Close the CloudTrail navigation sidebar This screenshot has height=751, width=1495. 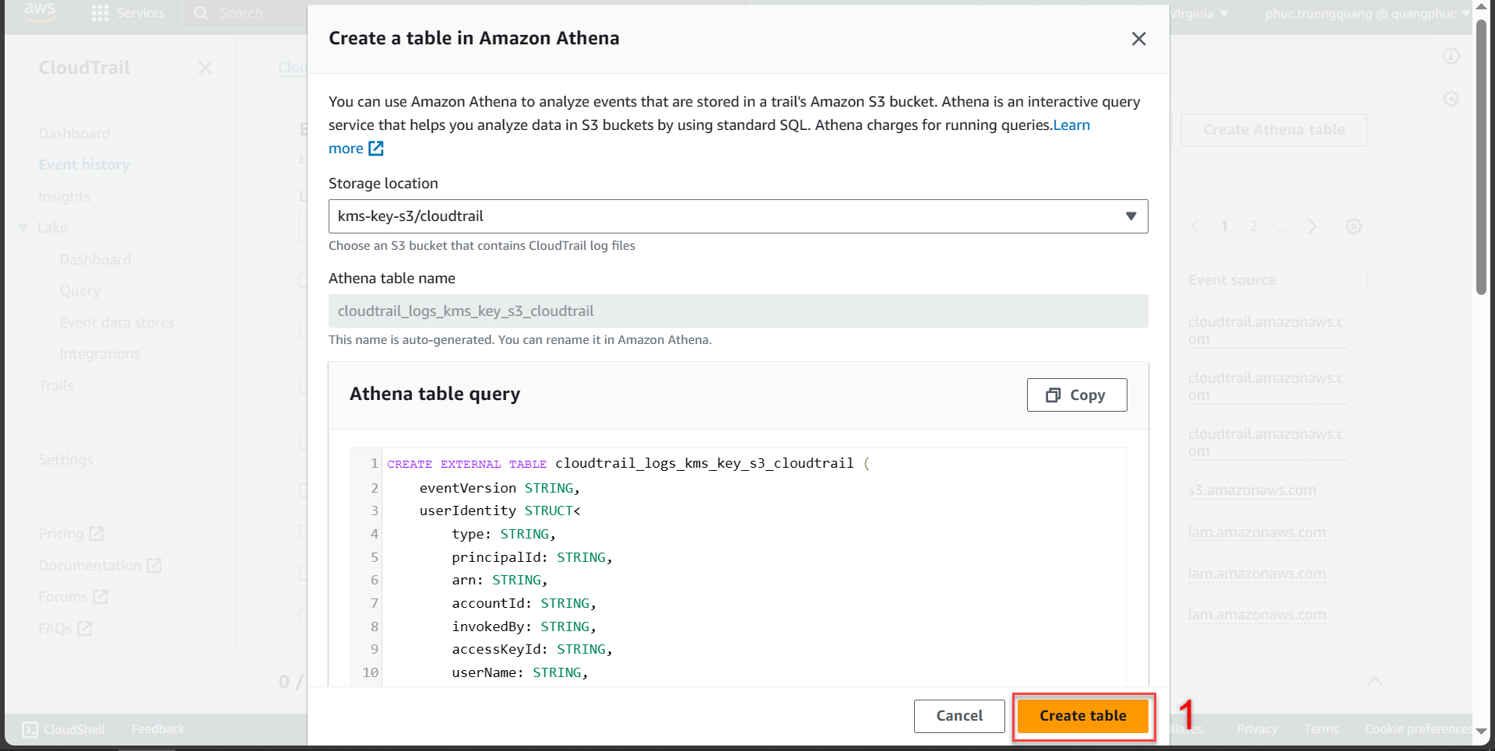coord(205,68)
